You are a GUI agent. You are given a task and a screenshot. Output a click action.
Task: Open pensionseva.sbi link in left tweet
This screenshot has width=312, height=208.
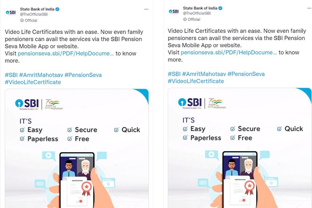(x=66, y=54)
